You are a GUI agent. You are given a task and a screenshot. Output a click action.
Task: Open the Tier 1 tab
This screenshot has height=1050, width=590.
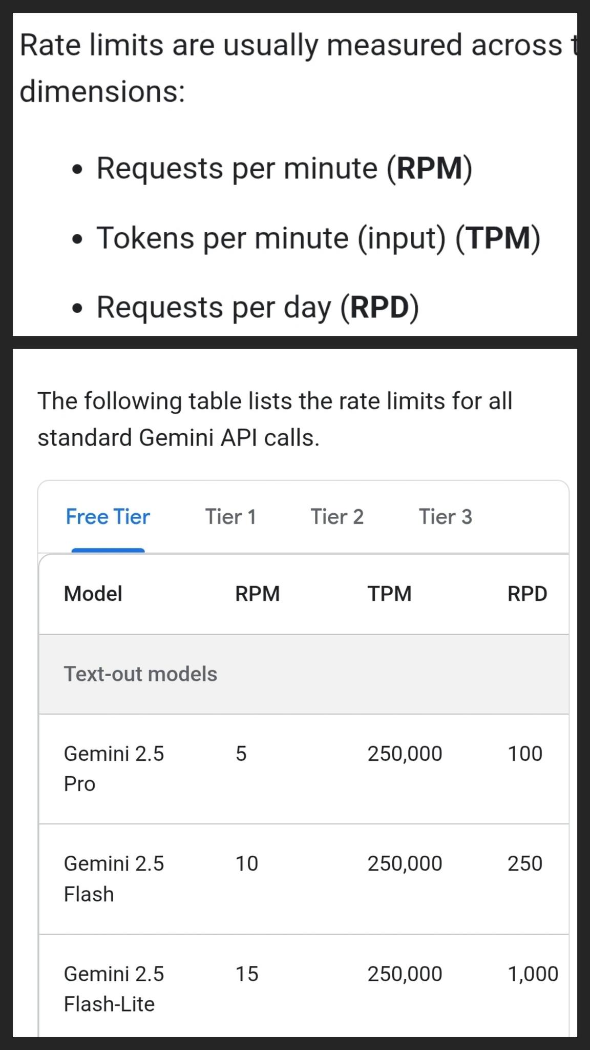pyautogui.click(x=230, y=517)
